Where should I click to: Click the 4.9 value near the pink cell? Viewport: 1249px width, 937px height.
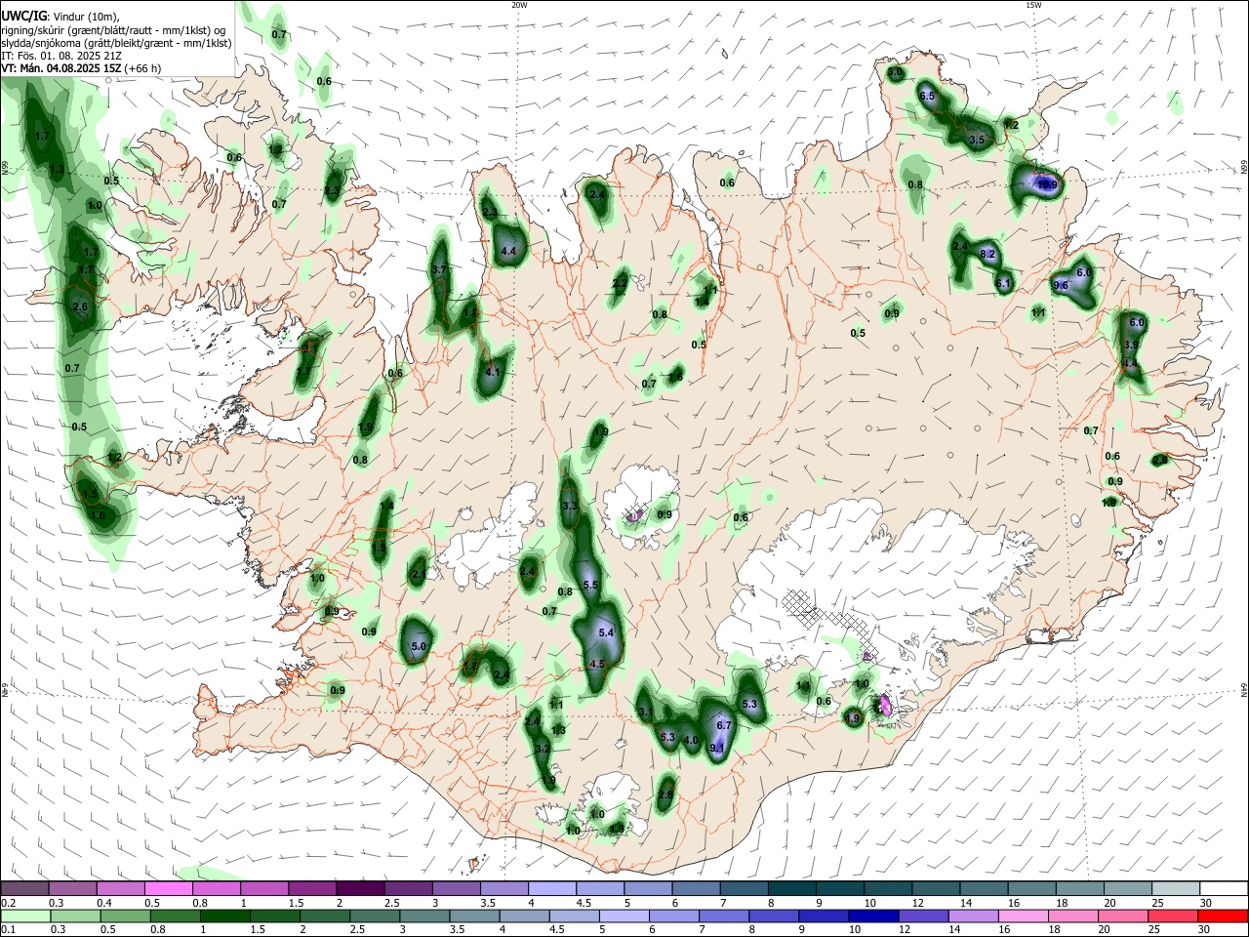point(852,718)
